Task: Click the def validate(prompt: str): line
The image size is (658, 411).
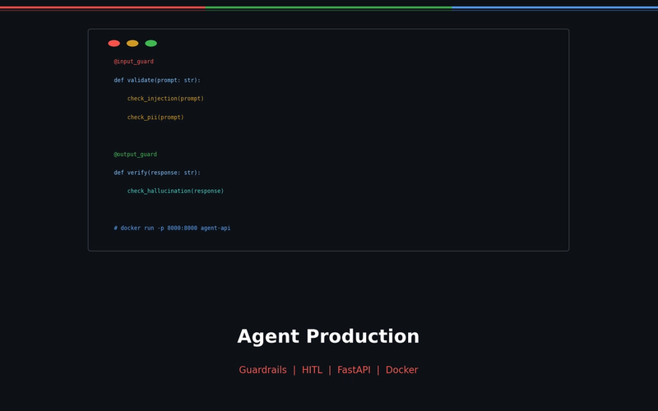Action: point(157,80)
